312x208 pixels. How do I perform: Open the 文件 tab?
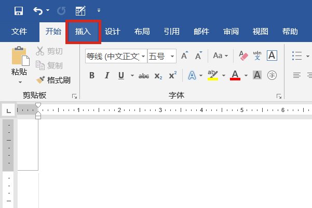[19, 32]
